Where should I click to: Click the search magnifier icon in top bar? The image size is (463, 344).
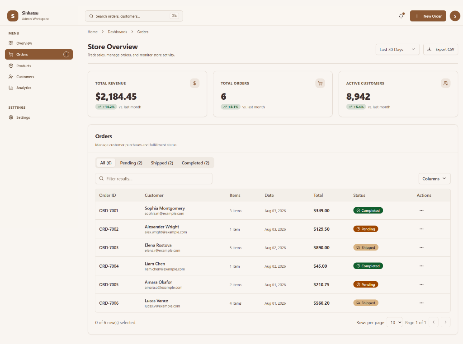click(91, 16)
